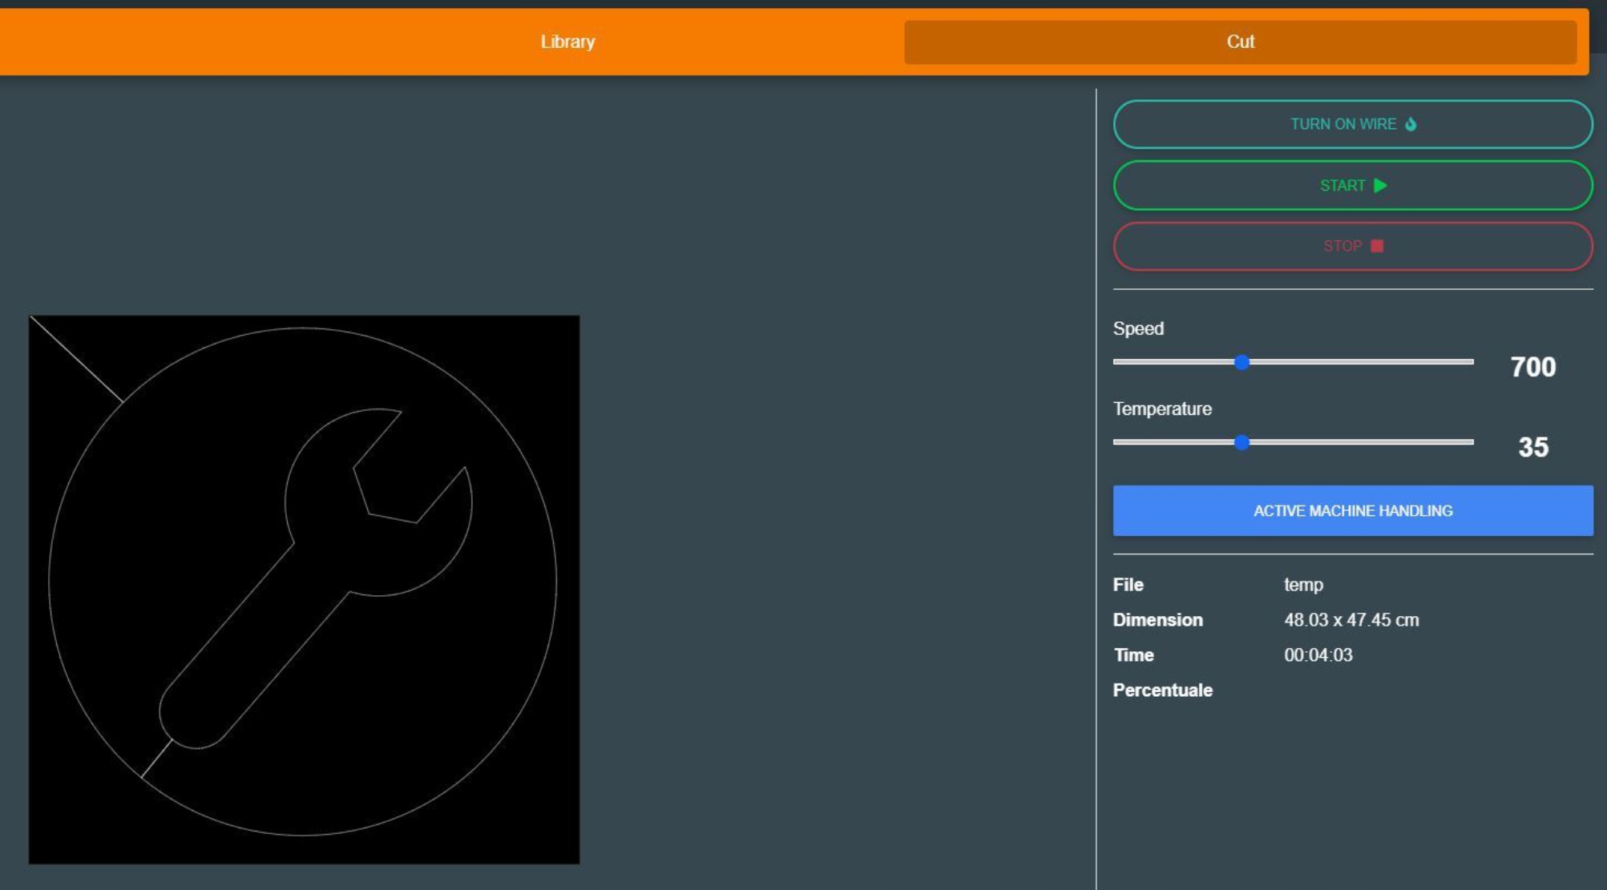The image size is (1607, 890).
Task: Click the Temperature slider handle
Action: 1242,442
